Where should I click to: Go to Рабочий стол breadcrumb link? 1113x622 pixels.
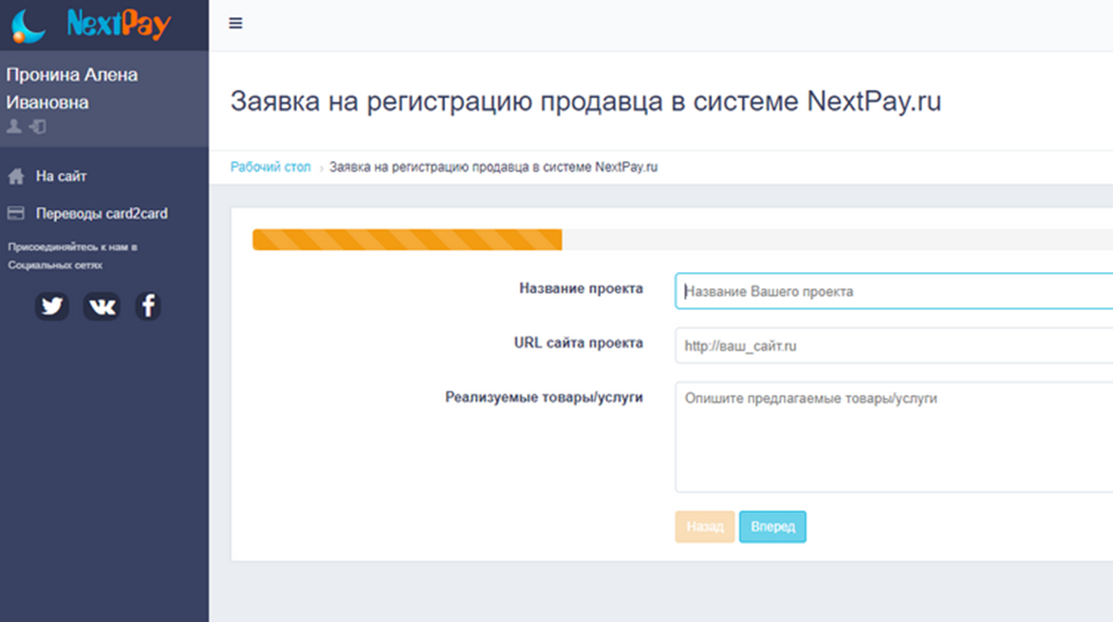(x=270, y=167)
